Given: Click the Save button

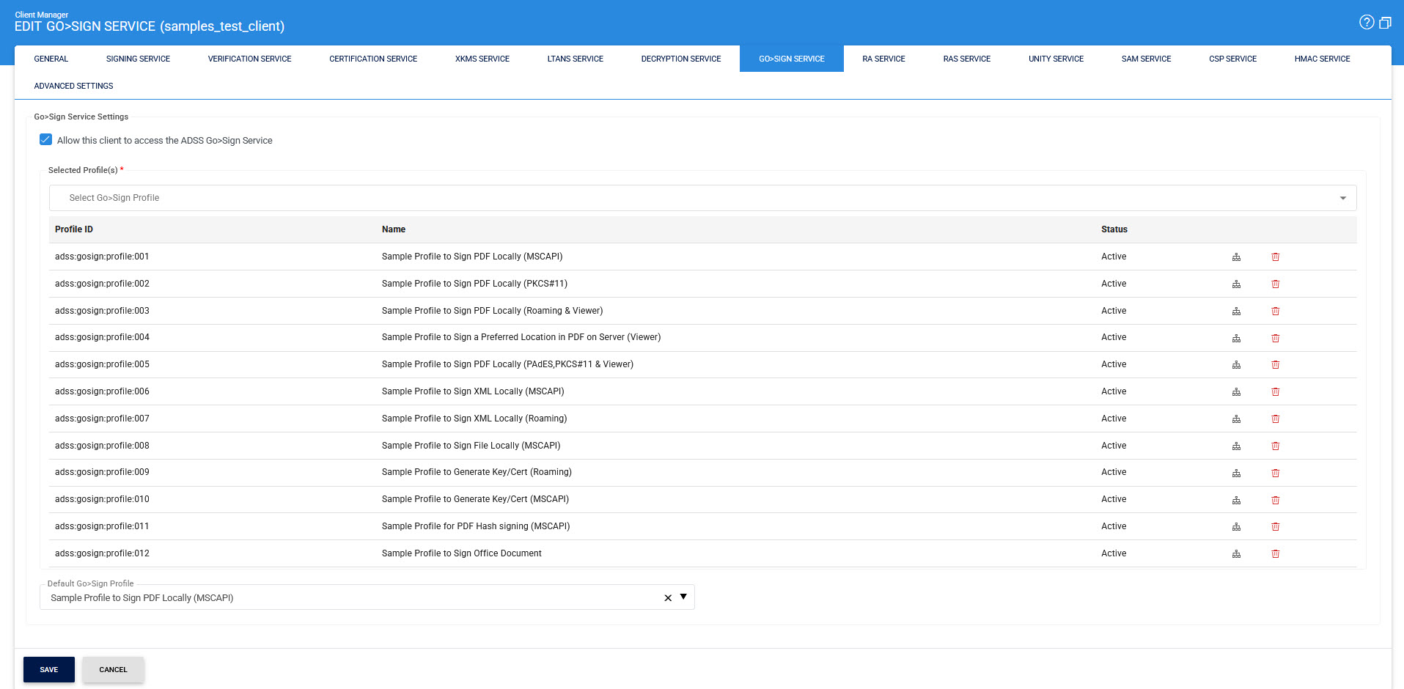Looking at the screenshot, I should click(49, 669).
